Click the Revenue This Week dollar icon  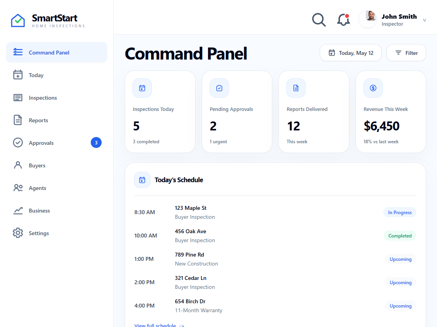tap(373, 88)
